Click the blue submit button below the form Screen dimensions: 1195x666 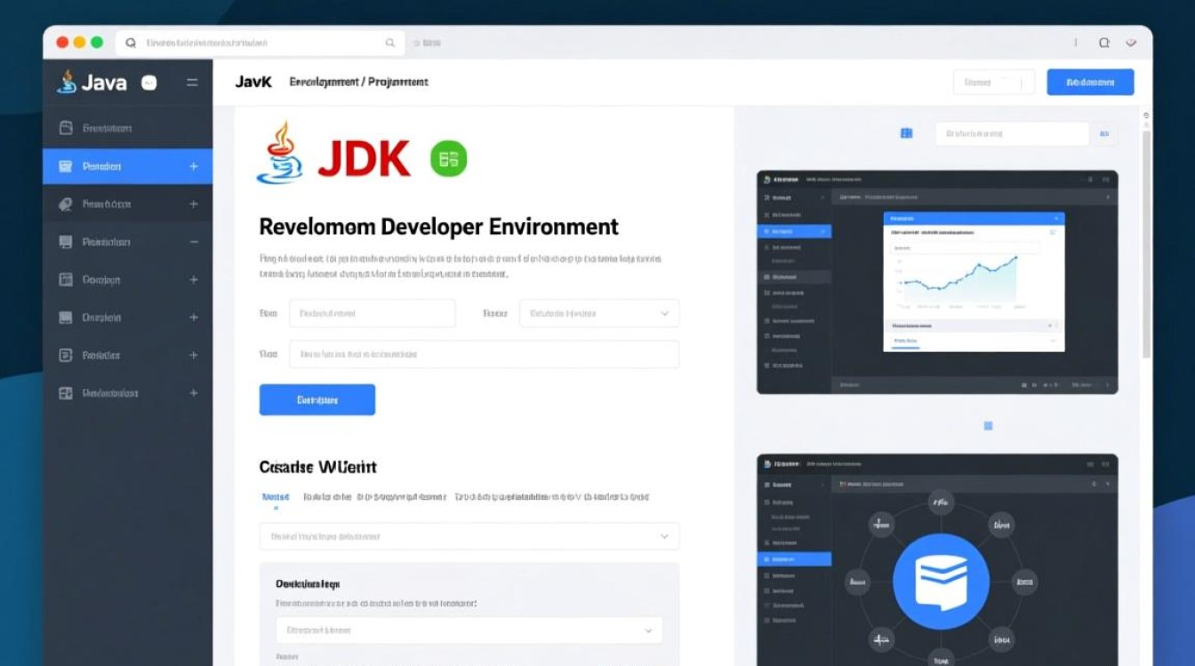click(x=317, y=400)
